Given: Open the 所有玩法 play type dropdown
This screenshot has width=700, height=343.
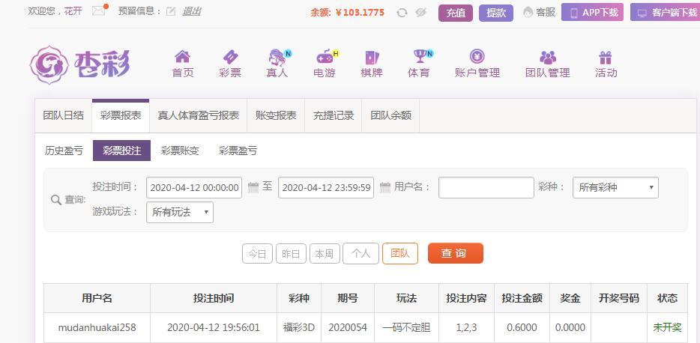Looking at the screenshot, I should [180, 212].
